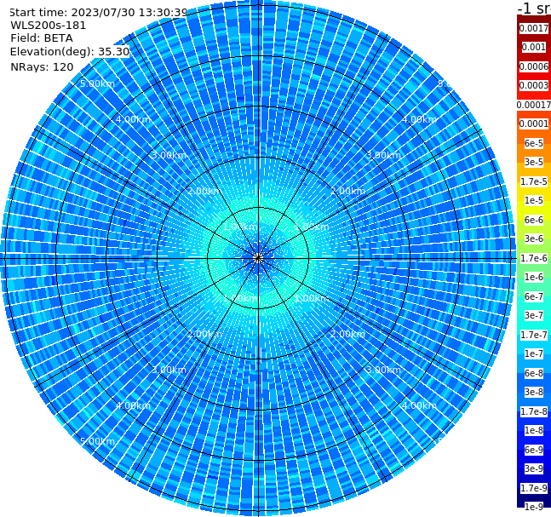The image size is (551, 517).
Task: Click the northeast 4.00km range label
Action: click(419, 119)
